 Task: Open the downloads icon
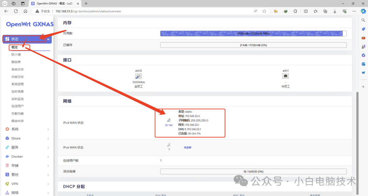[335, 11]
